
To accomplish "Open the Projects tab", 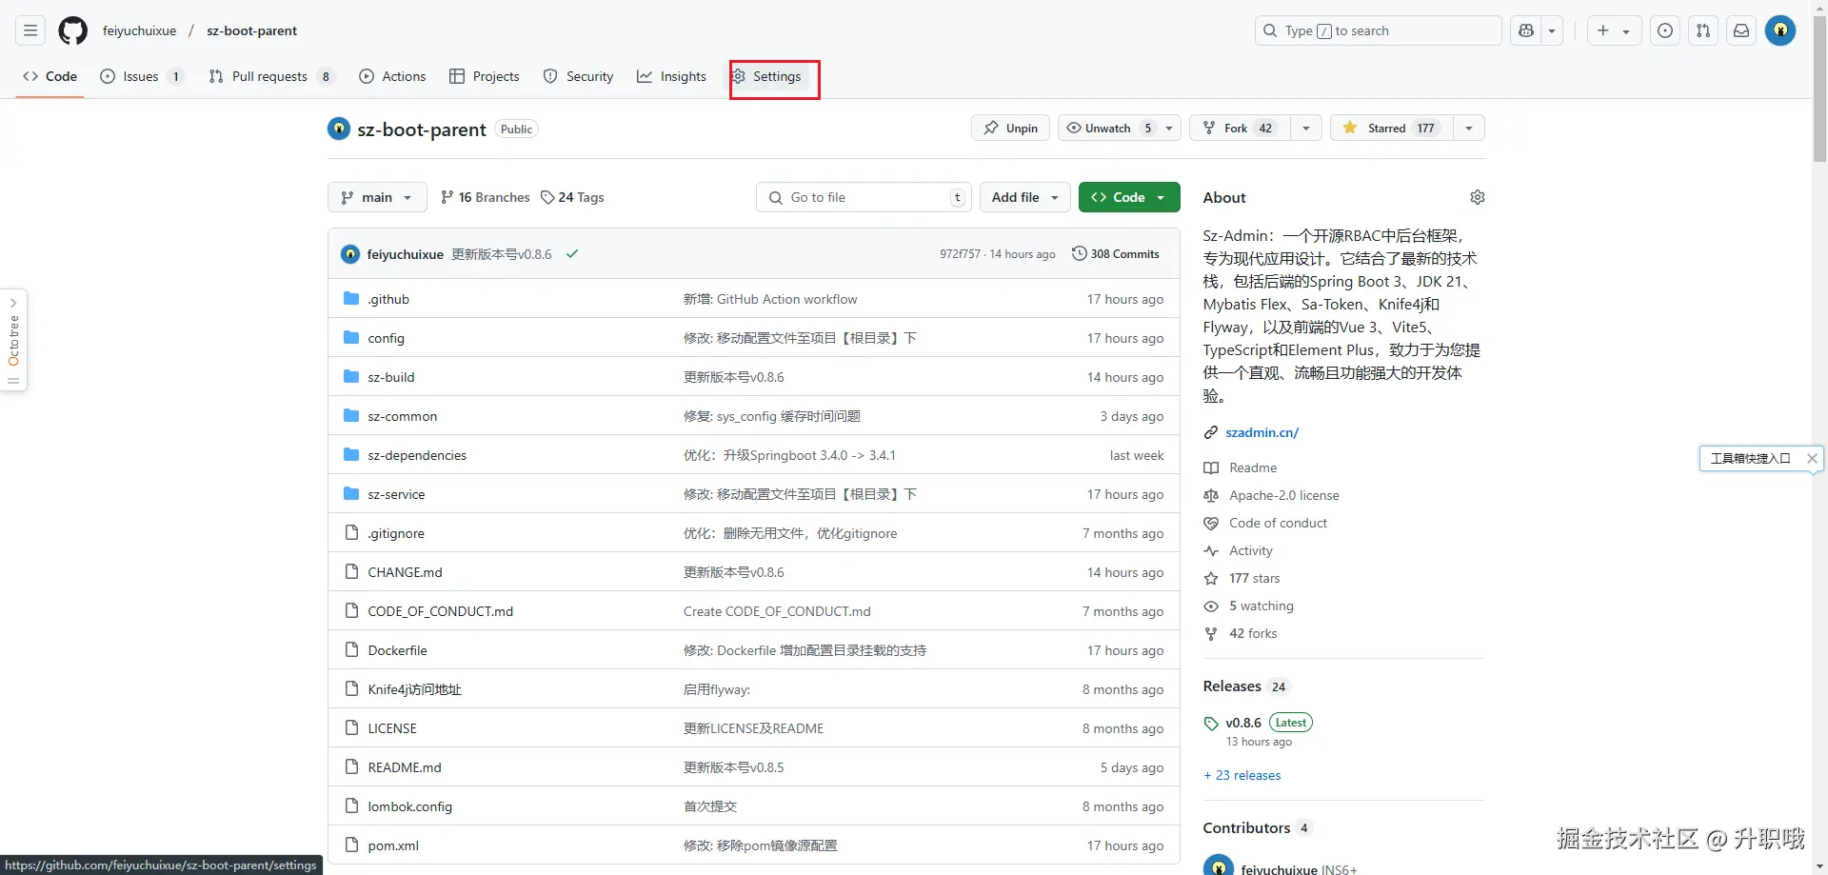I will coord(485,76).
